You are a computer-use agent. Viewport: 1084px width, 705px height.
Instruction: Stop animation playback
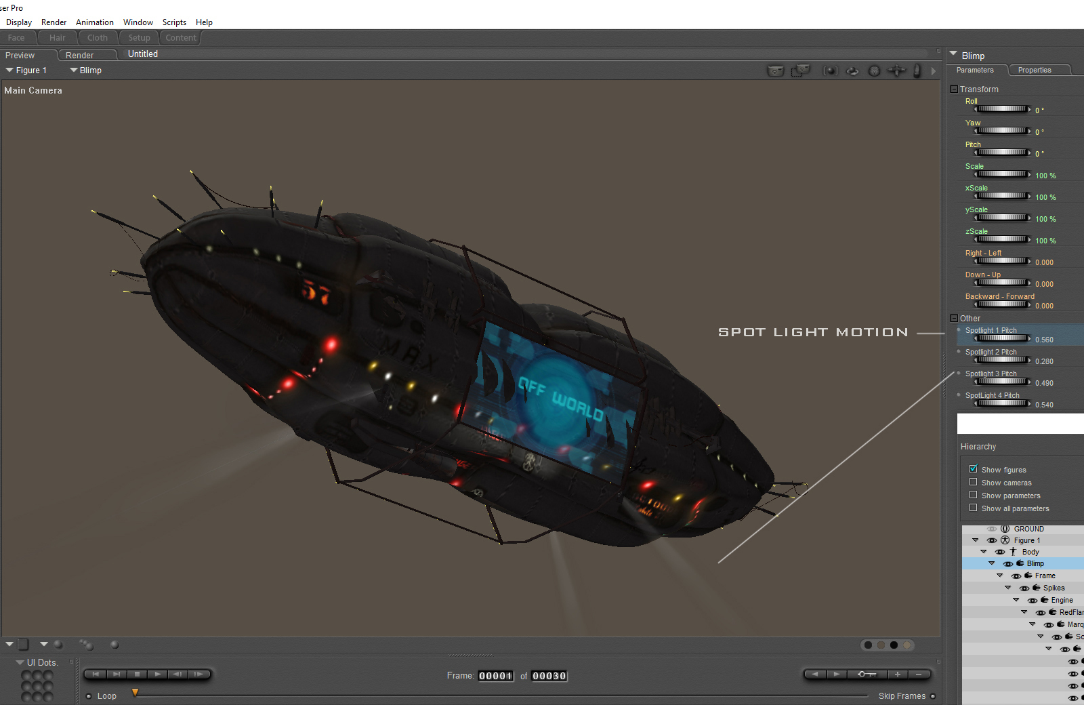click(137, 674)
